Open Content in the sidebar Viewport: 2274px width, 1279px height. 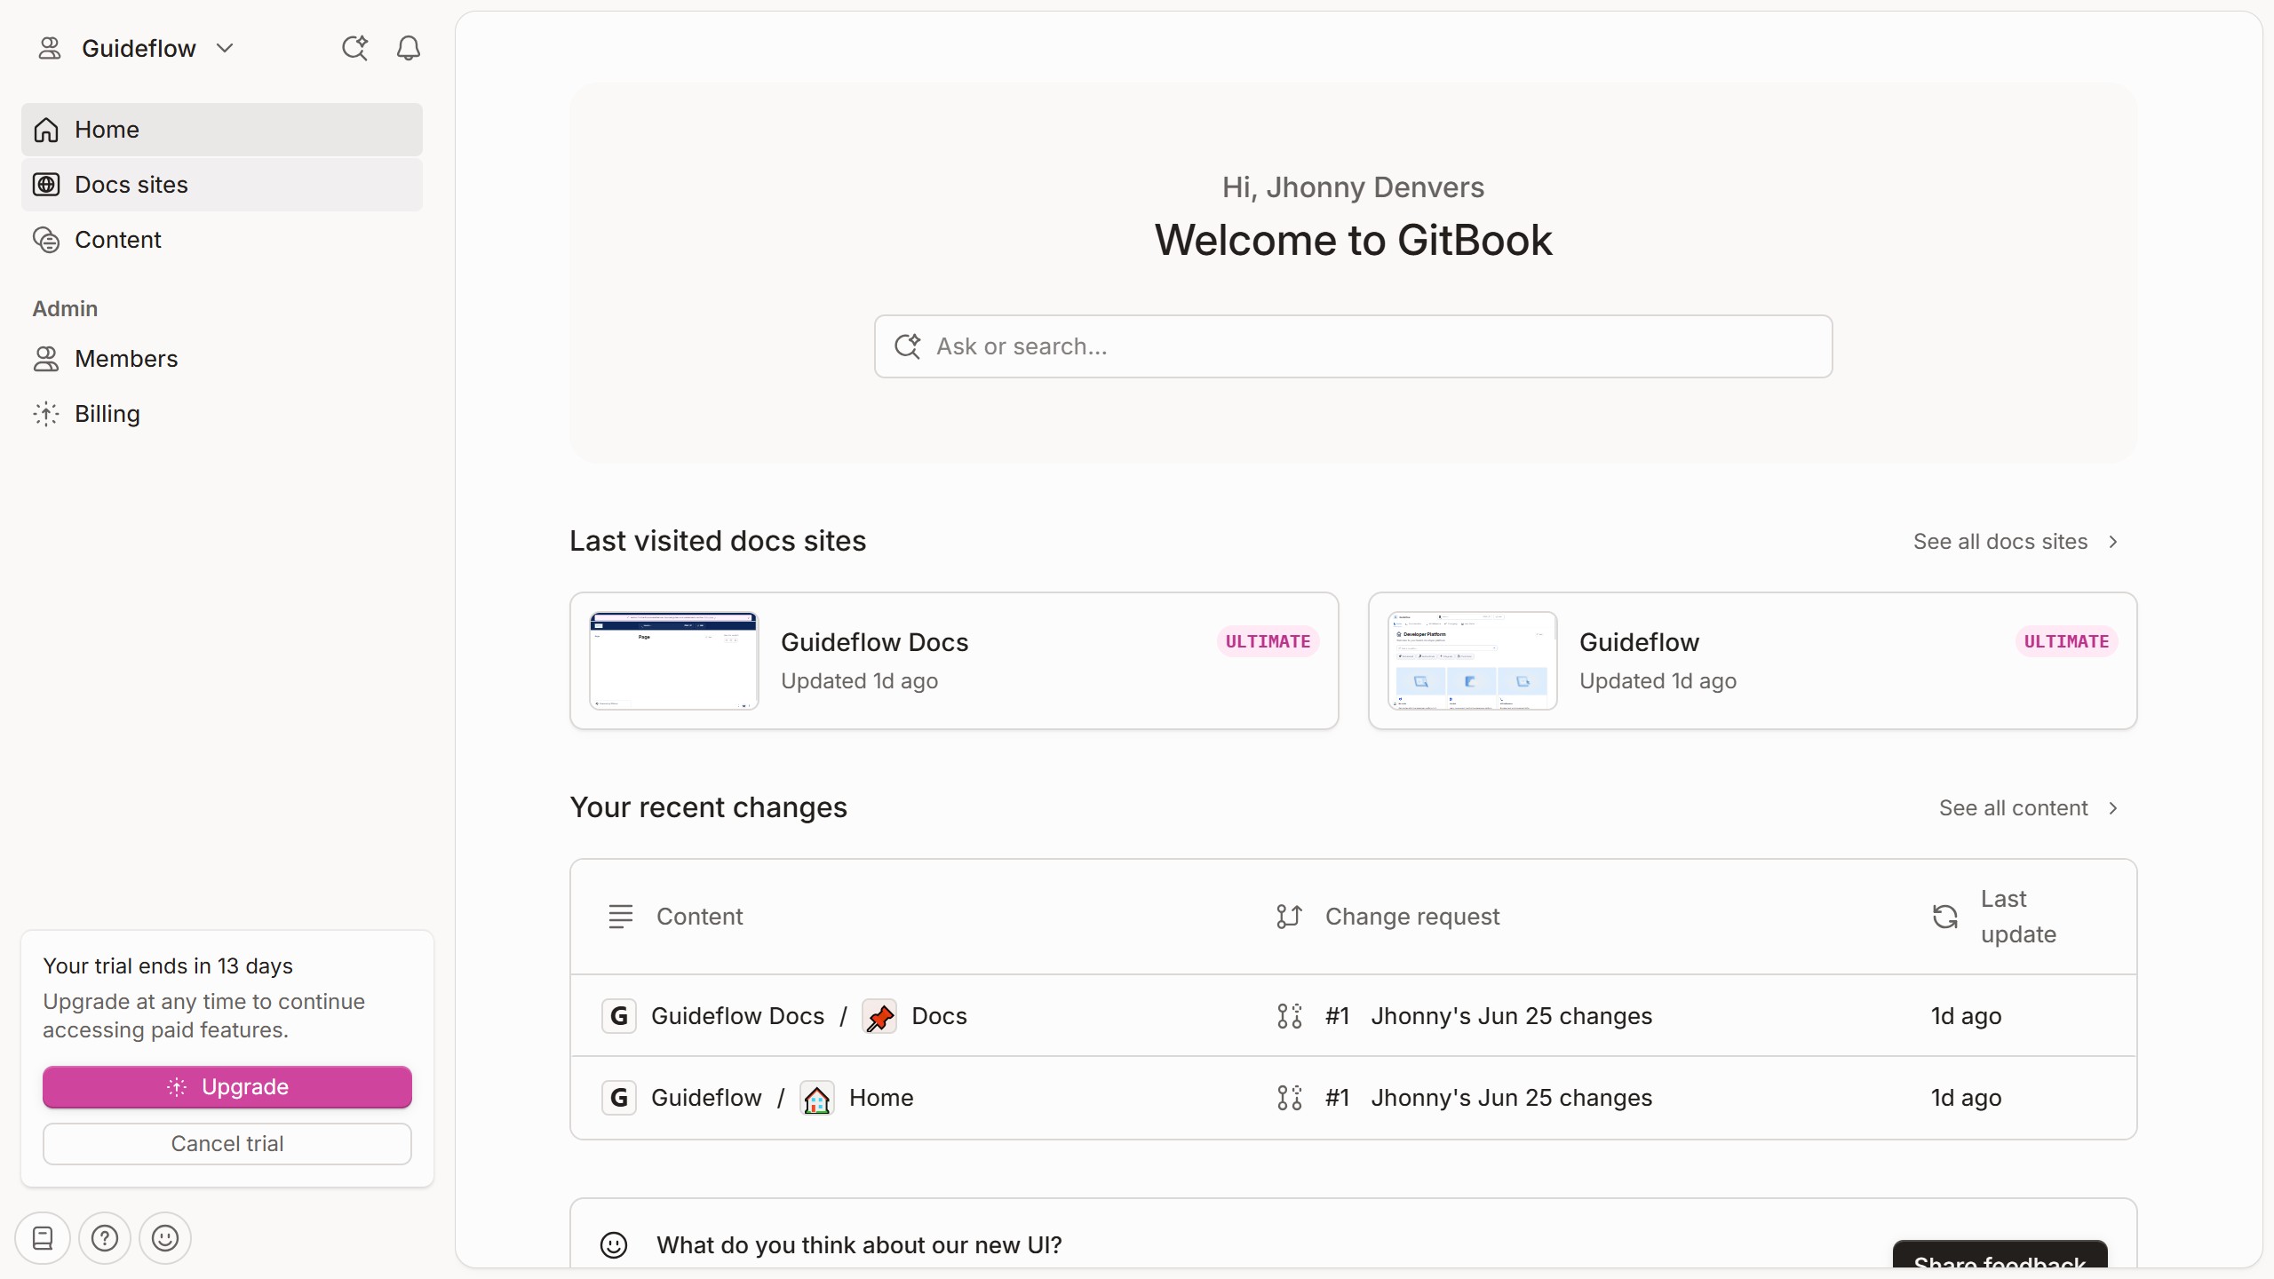point(222,240)
